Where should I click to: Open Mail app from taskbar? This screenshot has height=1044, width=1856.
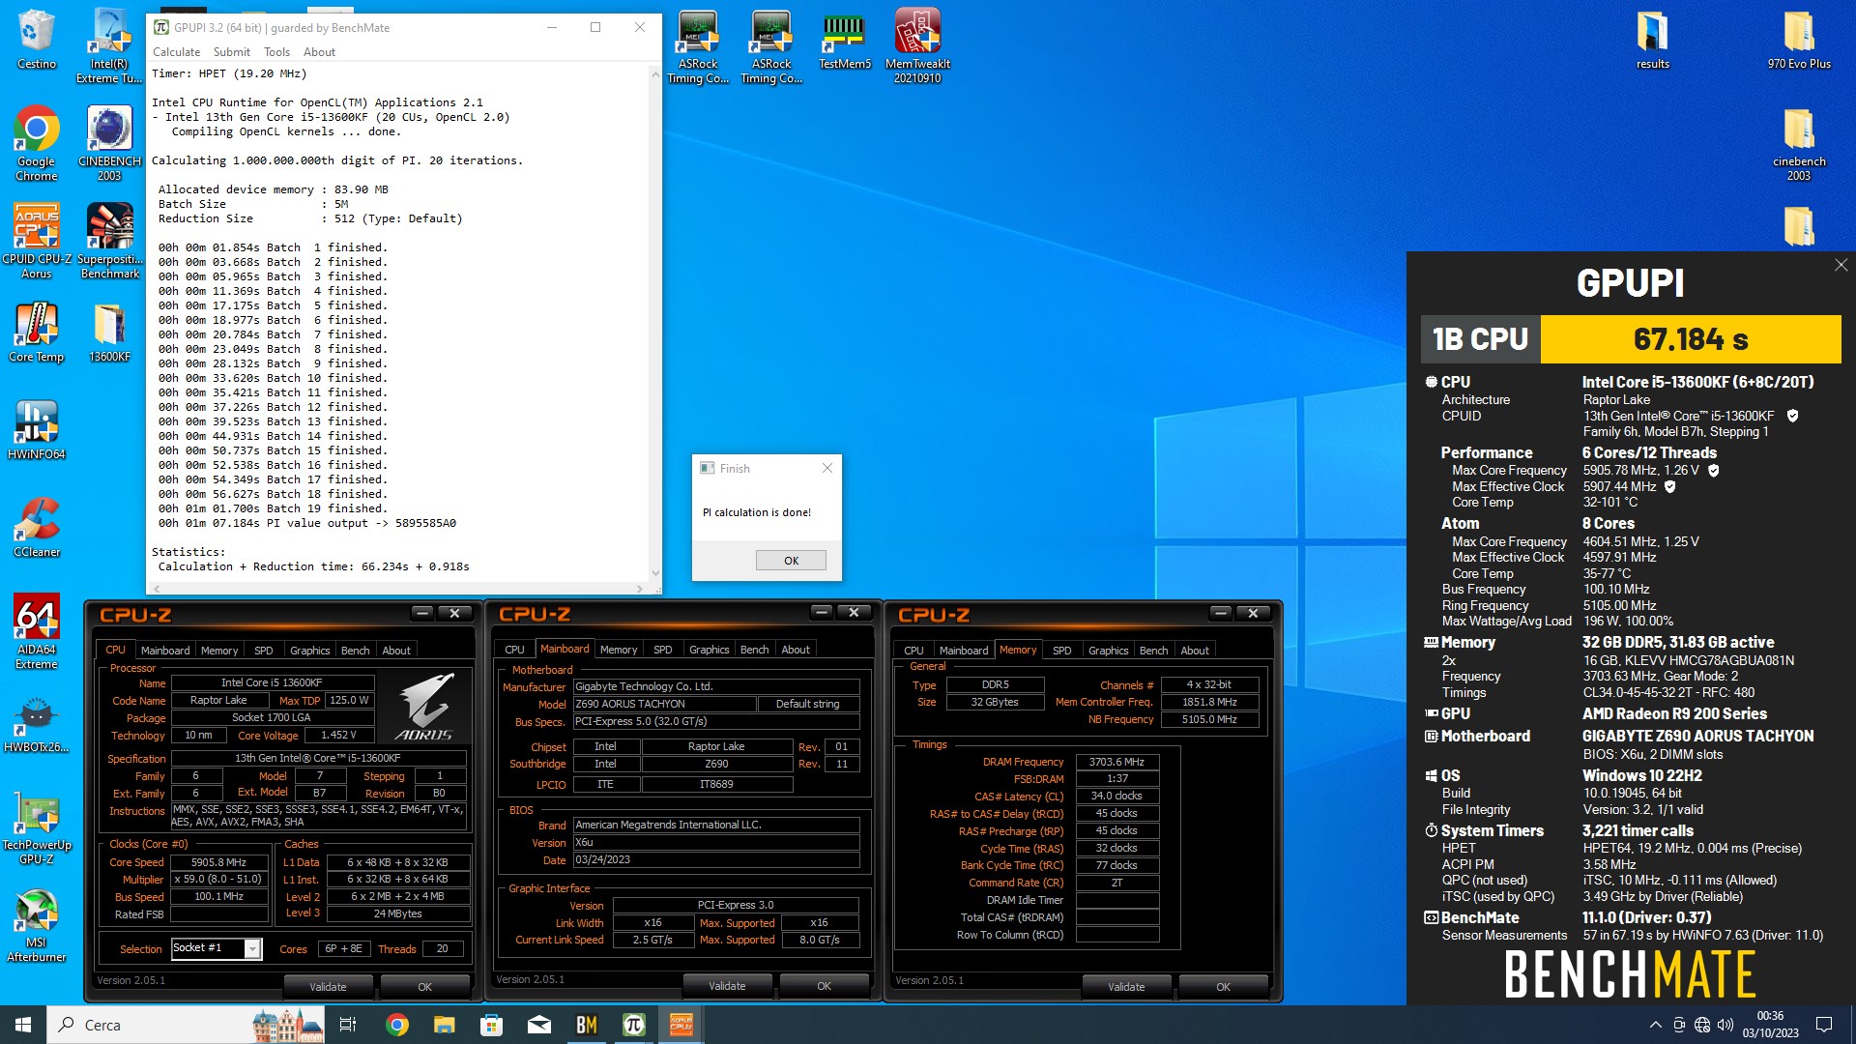click(x=539, y=1025)
